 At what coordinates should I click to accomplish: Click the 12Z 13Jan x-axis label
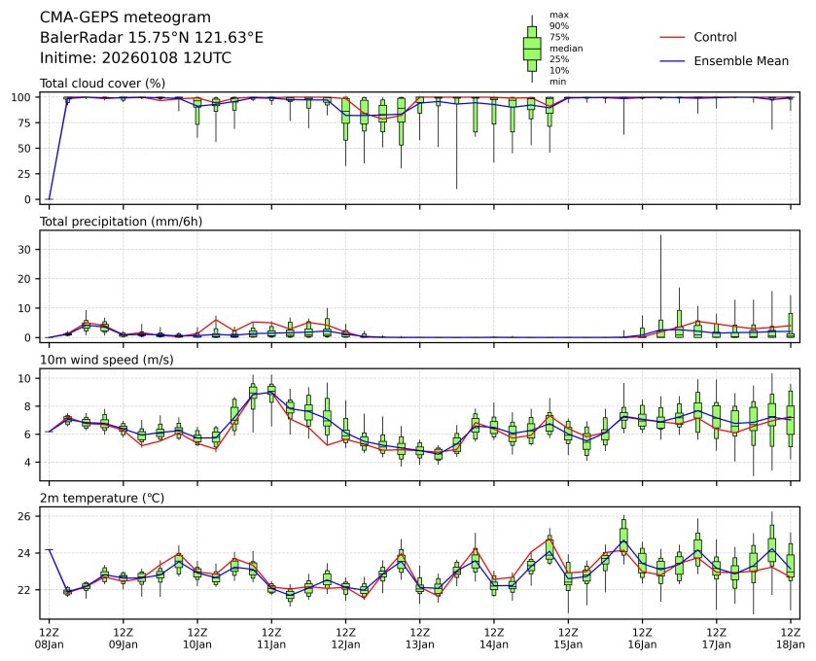(419, 638)
